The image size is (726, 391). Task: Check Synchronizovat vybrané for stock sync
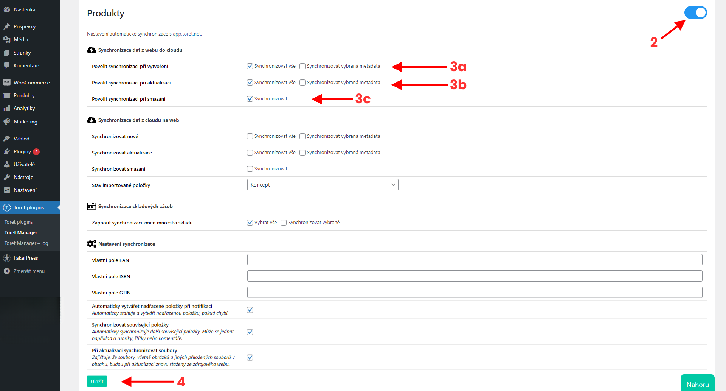[x=284, y=223]
